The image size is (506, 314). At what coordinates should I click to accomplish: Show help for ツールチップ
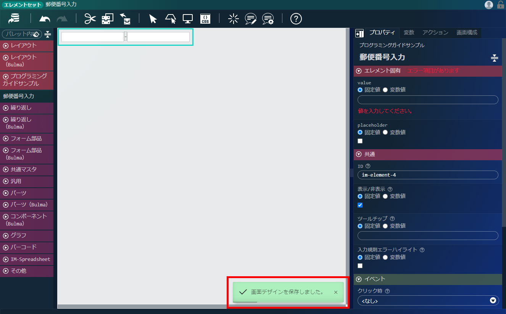coord(392,219)
